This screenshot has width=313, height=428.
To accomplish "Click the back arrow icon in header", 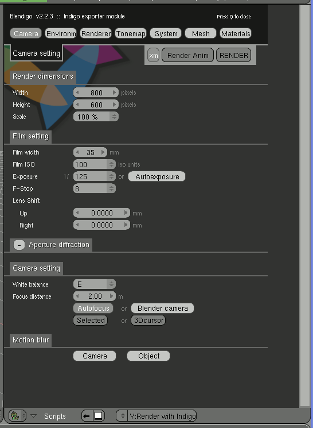I will [x=87, y=416].
